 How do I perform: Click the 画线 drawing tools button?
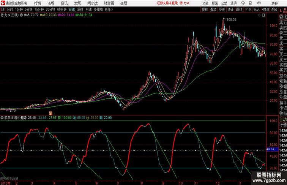coord(239,9)
